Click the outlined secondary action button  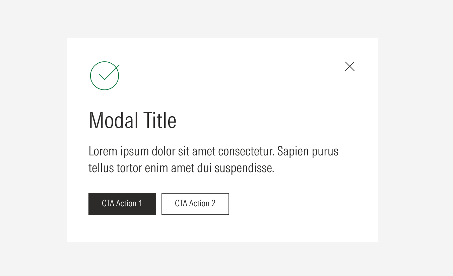point(195,204)
